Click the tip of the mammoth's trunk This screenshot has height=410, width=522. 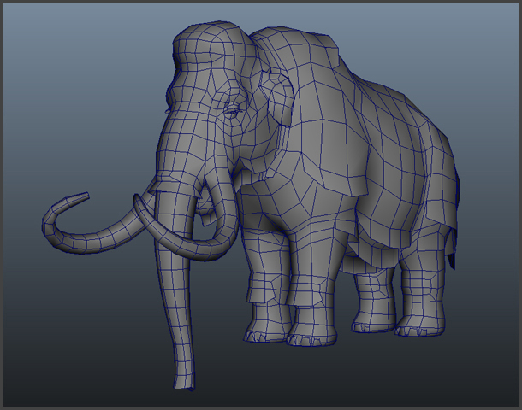[184, 382]
